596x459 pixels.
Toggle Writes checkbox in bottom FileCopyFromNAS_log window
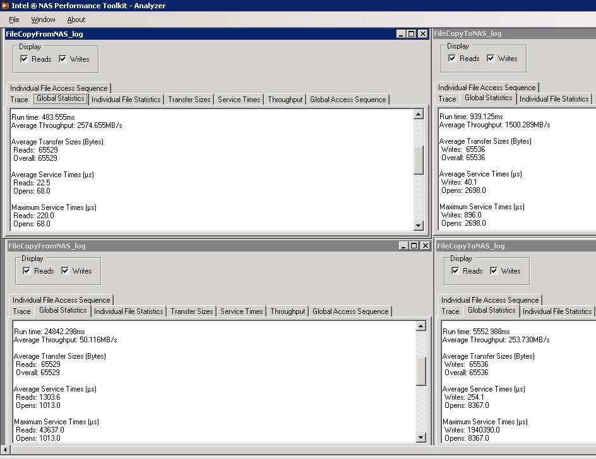click(65, 271)
